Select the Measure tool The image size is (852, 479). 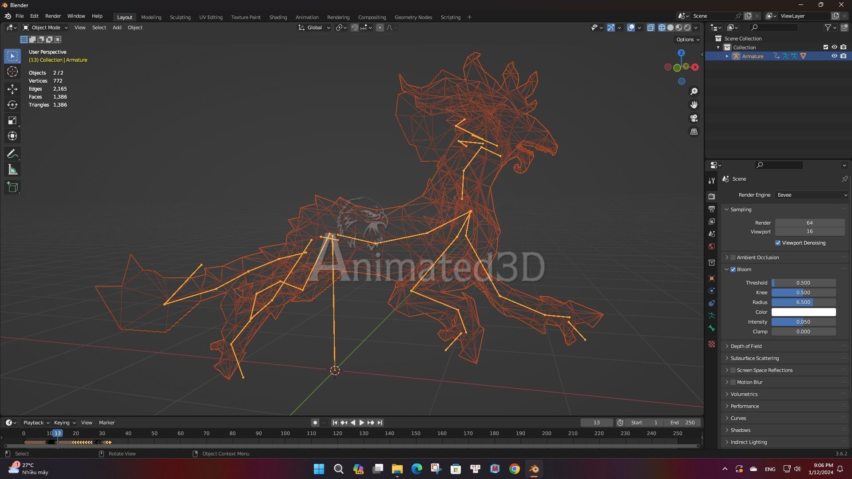(x=12, y=170)
